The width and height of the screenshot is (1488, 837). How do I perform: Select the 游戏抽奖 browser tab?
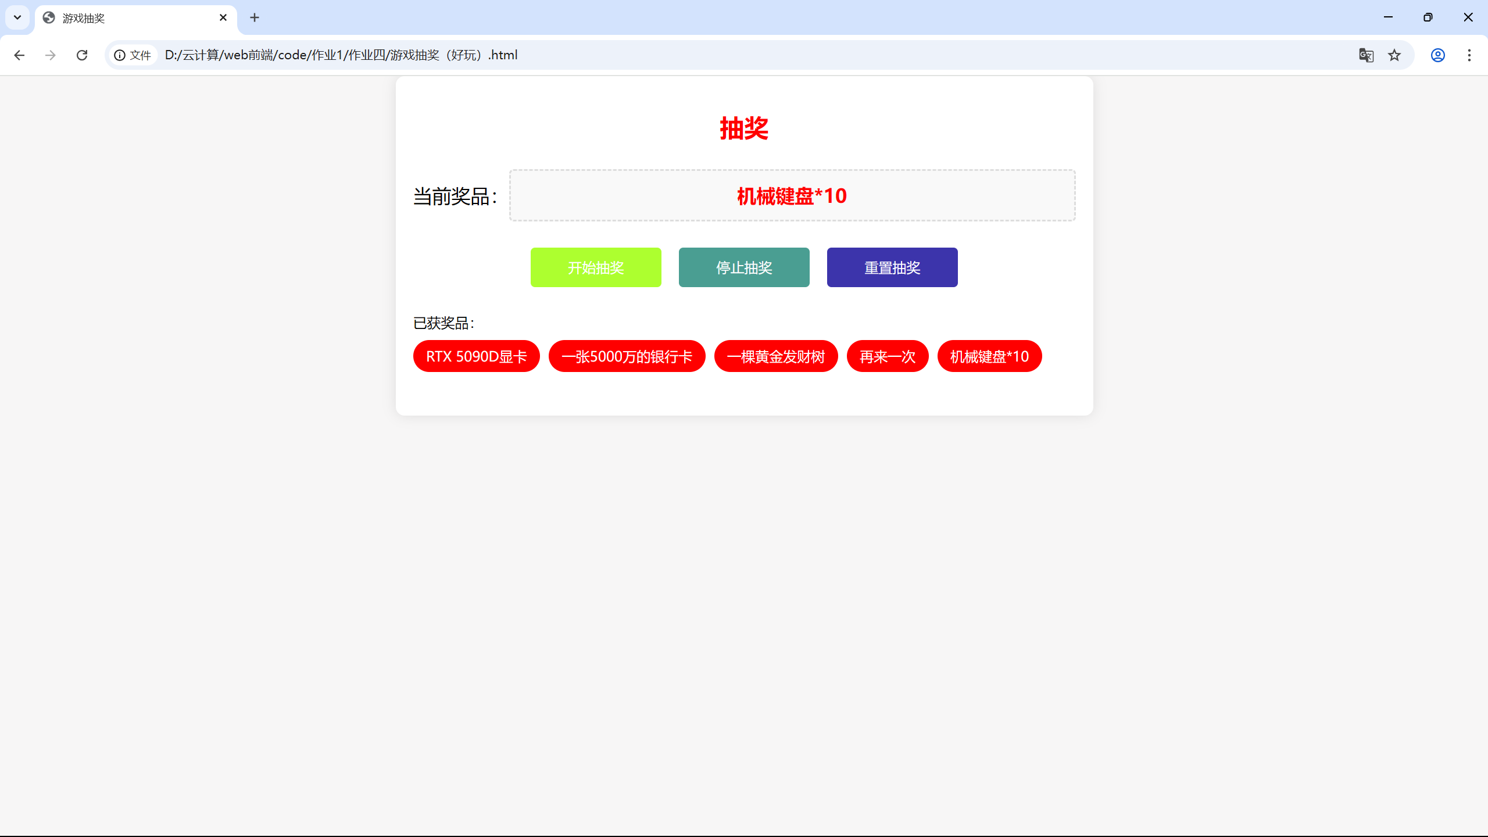[x=136, y=19]
